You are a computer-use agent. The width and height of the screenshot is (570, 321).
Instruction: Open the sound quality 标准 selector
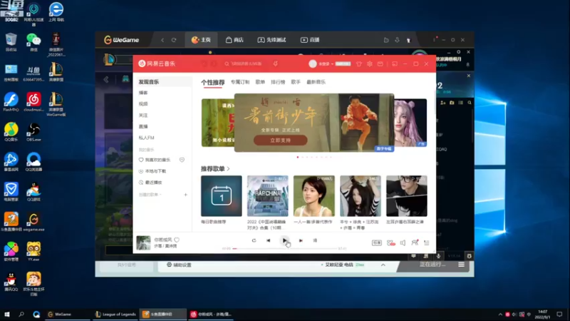(x=377, y=243)
